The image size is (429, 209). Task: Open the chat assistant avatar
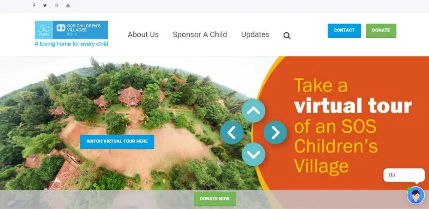coord(416,195)
